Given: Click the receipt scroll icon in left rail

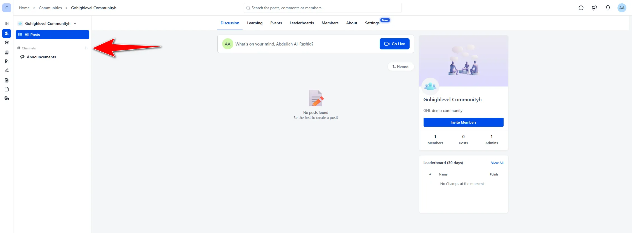Looking at the screenshot, I should pos(7,52).
